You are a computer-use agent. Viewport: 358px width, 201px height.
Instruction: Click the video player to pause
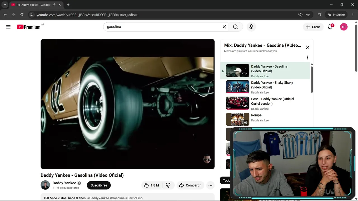(x=128, y=104)
